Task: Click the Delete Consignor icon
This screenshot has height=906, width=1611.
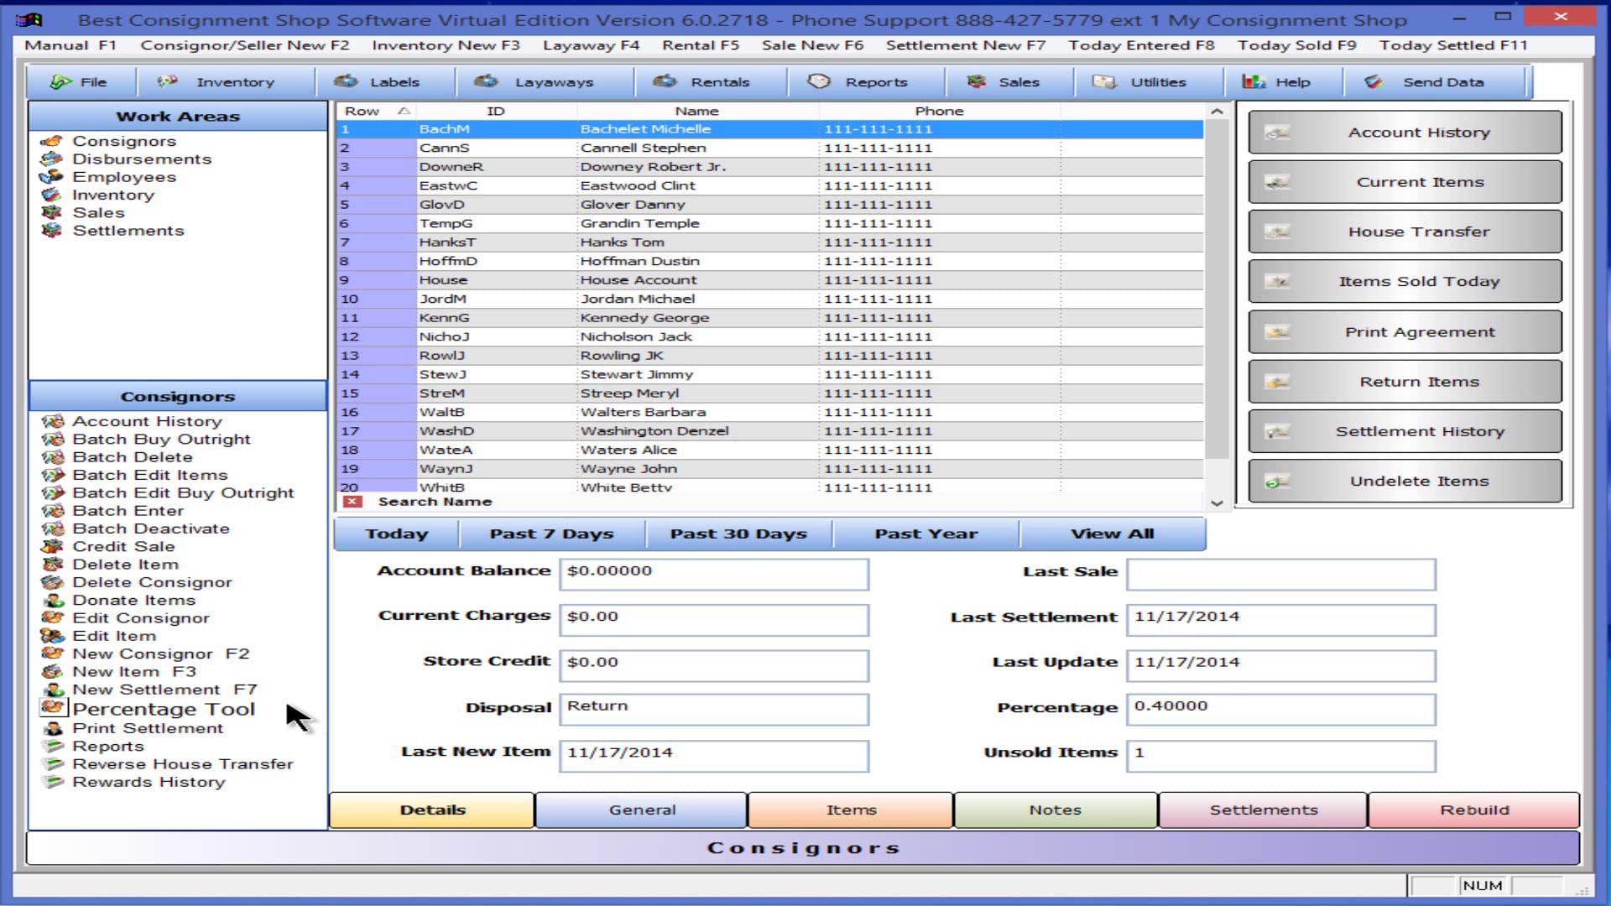Action: 53,582
